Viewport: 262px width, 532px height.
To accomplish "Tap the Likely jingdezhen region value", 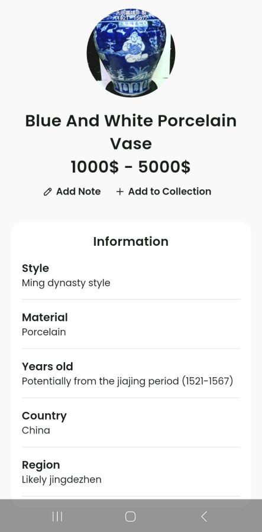I will click(x=62, y=480).
